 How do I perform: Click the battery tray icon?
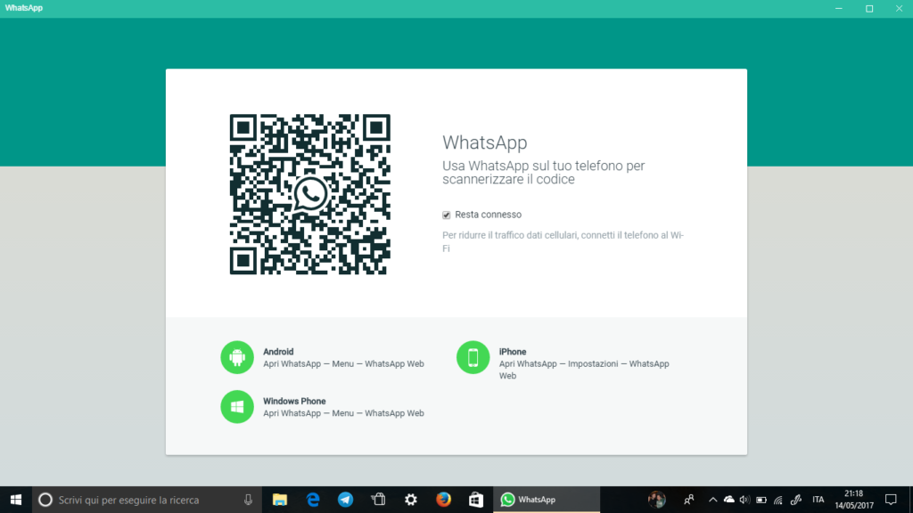click(x=761, y=500)
